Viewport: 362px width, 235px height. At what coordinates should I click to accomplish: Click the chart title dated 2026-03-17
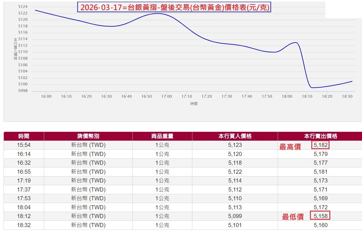(174, 8)
